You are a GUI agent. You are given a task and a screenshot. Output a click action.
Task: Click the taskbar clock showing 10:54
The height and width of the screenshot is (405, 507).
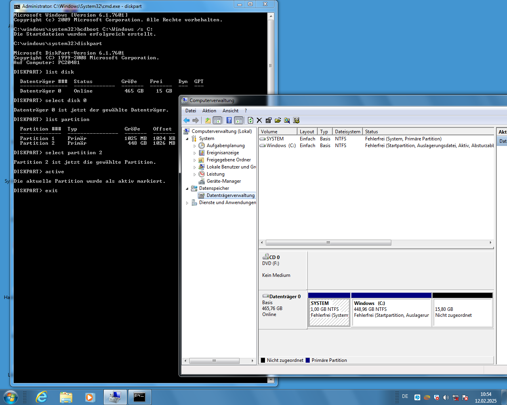[x=486, y=397]
